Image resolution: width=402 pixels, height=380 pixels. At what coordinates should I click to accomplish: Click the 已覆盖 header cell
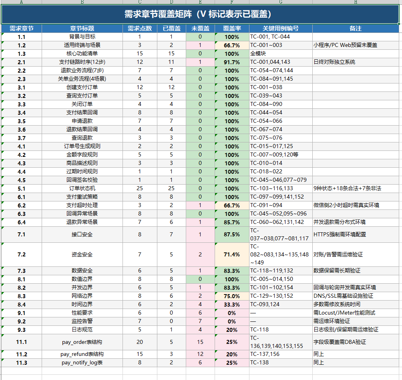point(171,28)
